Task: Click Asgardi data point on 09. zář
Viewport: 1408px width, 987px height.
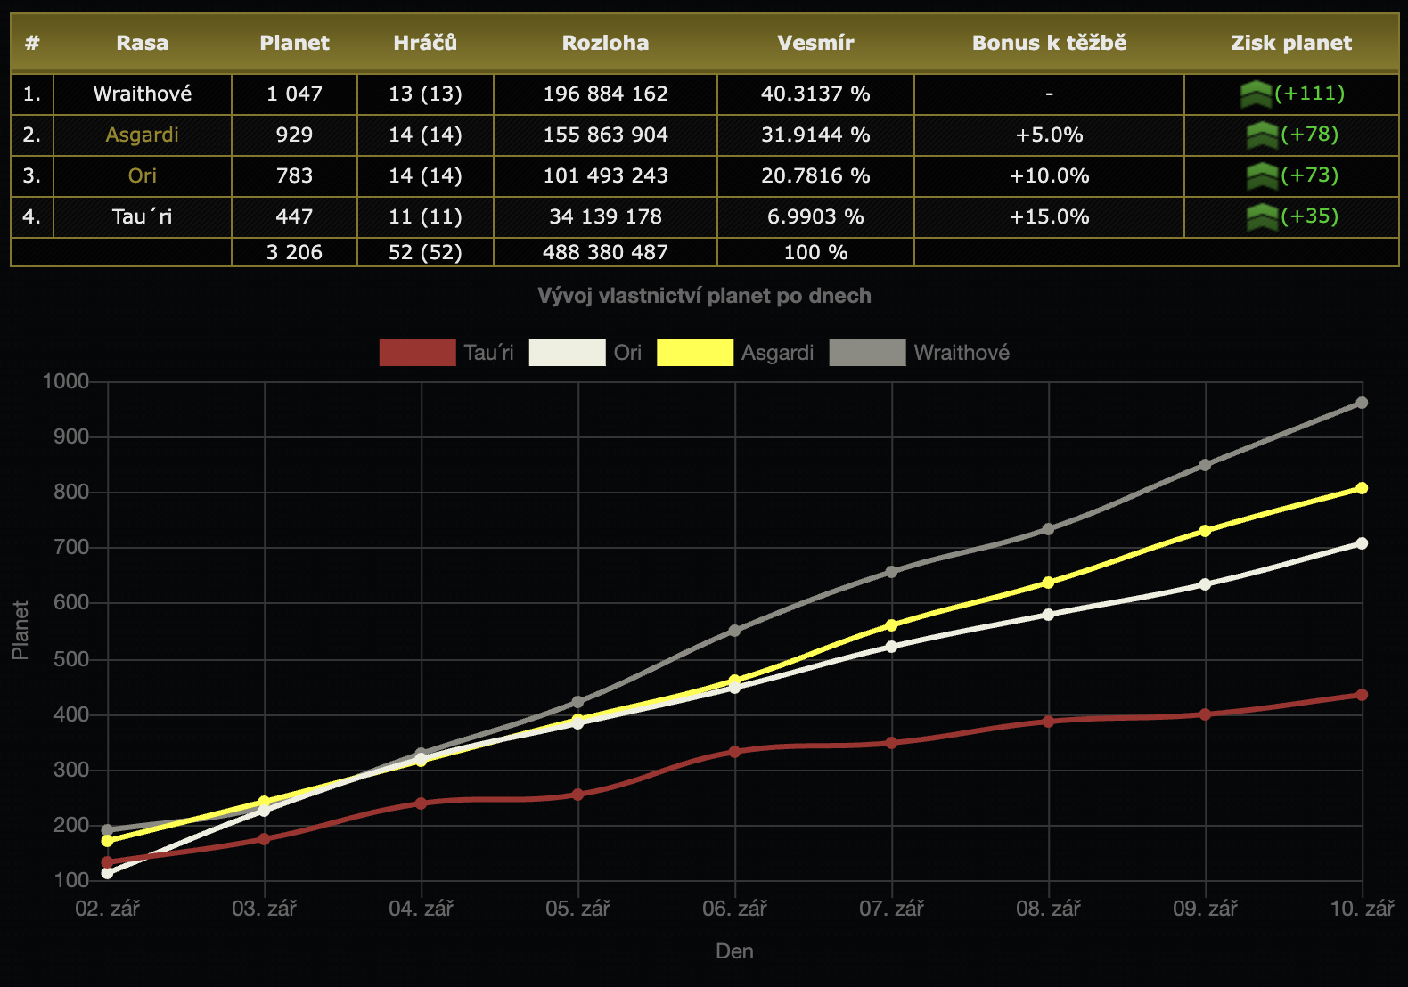Action: (1205, 531)
